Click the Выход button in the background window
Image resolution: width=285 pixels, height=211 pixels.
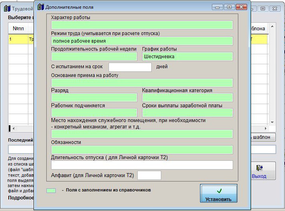263,171
